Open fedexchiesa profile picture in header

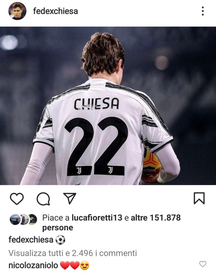[x=17, y=11]
